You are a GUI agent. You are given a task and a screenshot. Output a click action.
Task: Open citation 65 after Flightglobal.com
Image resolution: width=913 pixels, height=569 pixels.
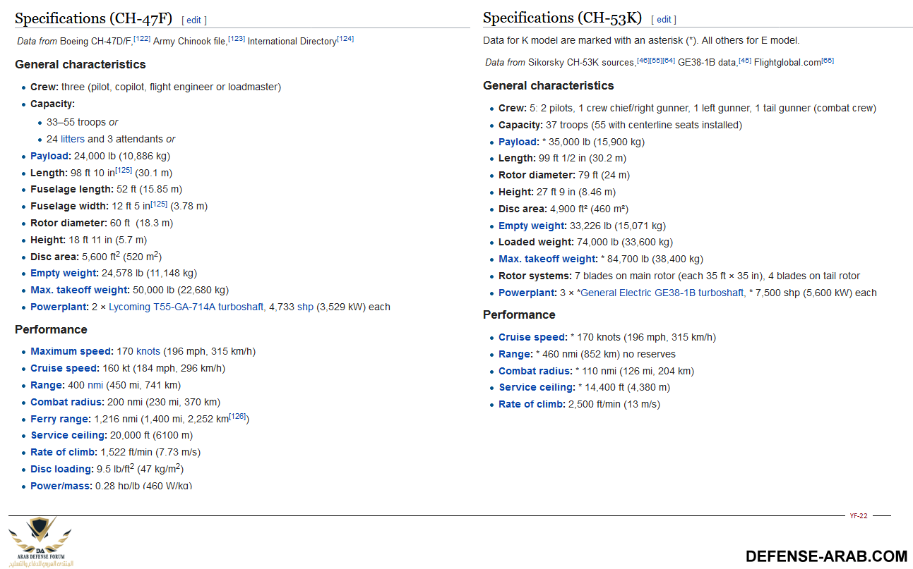click(x=827, y=61)
